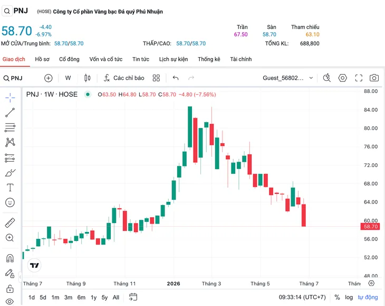Toggle lock all drawing tools
Screen dimensions: 385x306
point(10,288)
